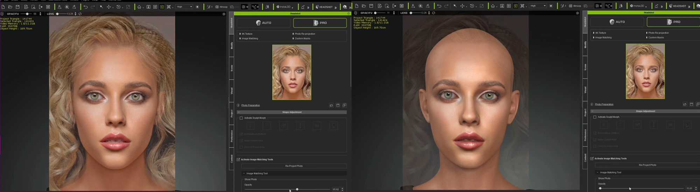The image size is (700, 192).
Task: Click the Home view icon in left toolbar
Action: 139,7
